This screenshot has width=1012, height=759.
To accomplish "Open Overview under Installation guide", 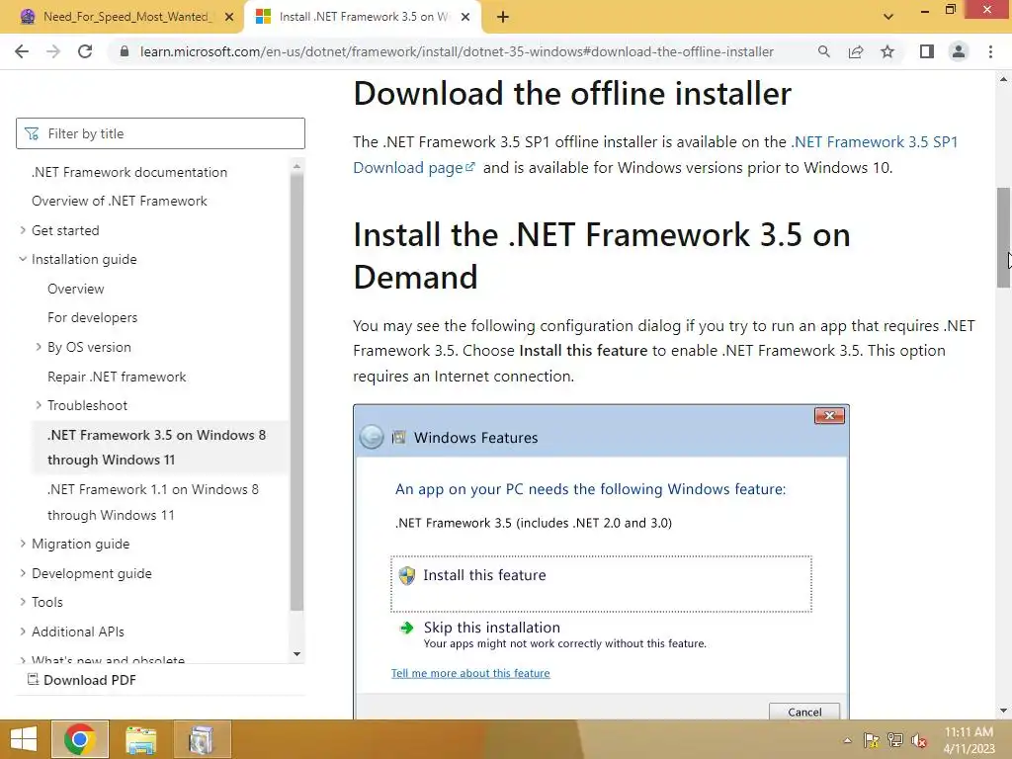I will (75, 289).
